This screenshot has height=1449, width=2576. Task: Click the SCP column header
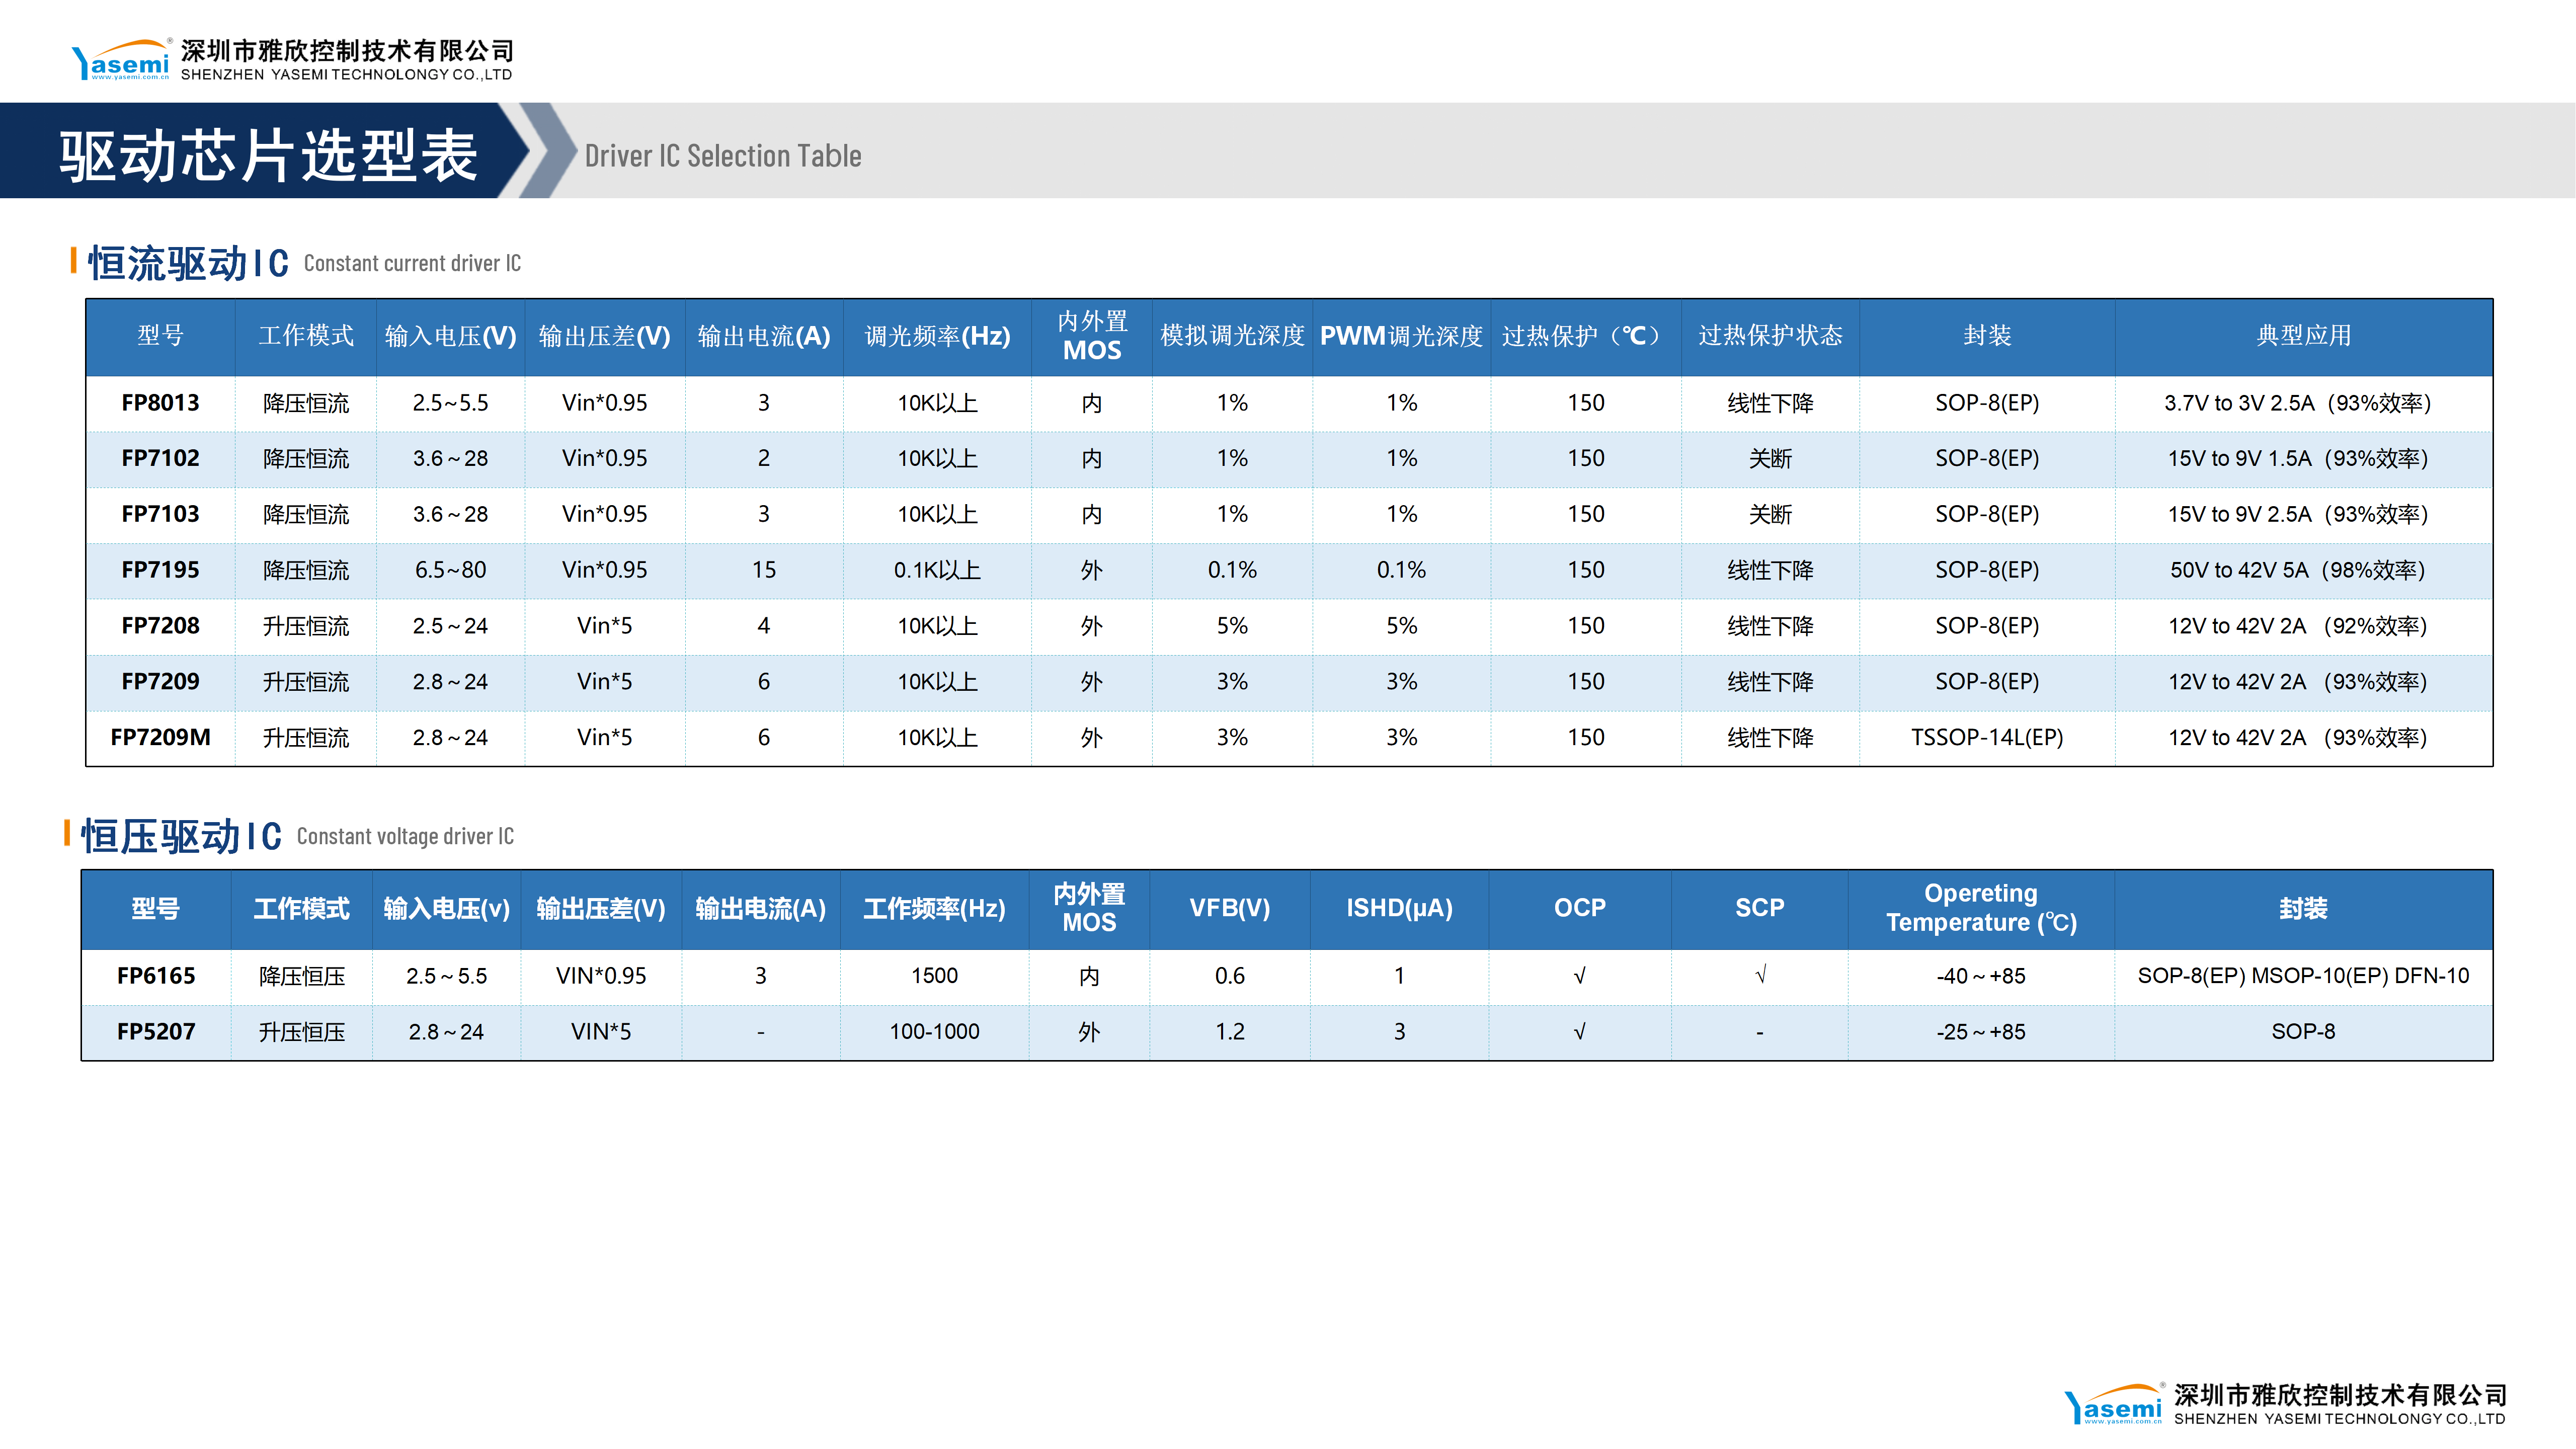pyautogui.click(x=1759, y=908)
